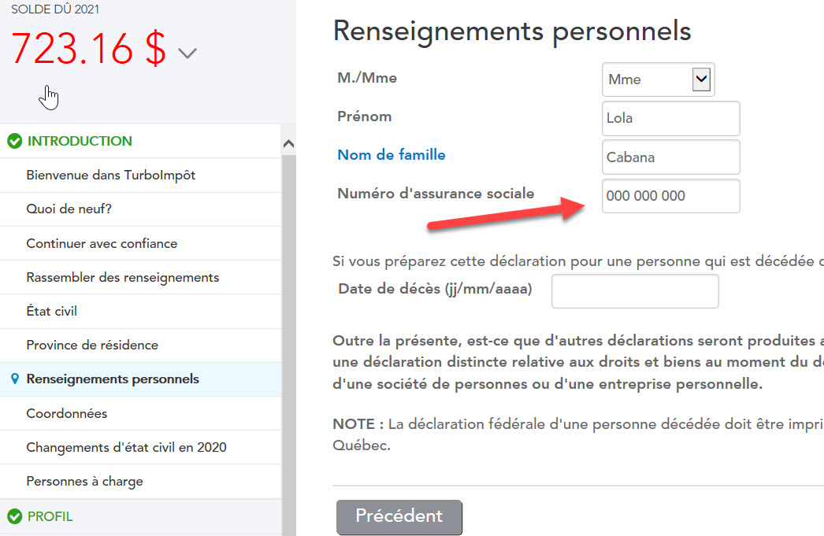The image size is (824, 536).
Task: Open Province de résidence step
Action: coord(92,346)
